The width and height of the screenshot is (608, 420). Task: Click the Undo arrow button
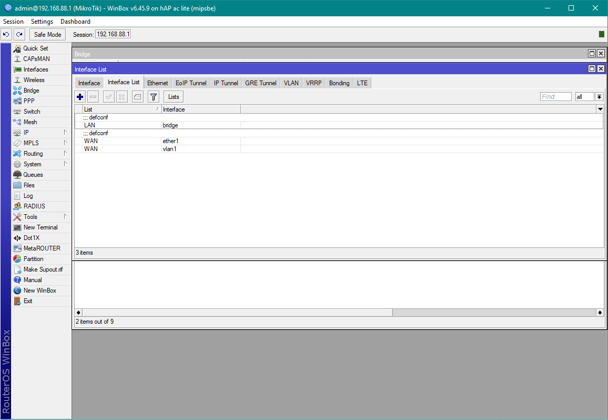tap(6, 35)
